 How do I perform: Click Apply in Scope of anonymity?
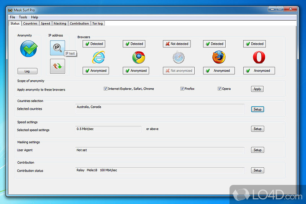point(257,89)
